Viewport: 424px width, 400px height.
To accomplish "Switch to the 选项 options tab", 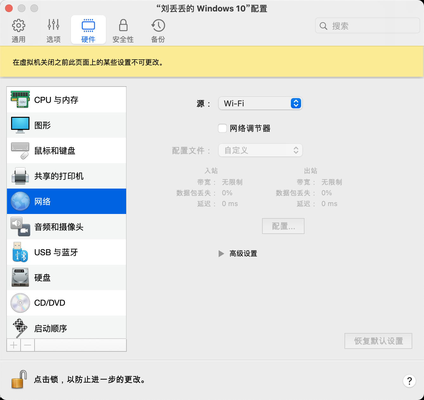I will coord(53,30).
